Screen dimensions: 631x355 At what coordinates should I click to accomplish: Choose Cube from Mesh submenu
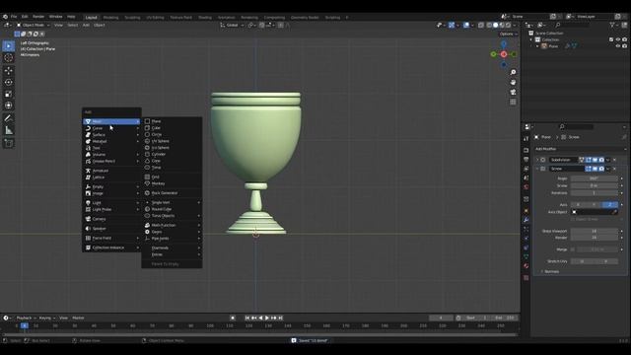pyautogui.click(x=172, y=127)
